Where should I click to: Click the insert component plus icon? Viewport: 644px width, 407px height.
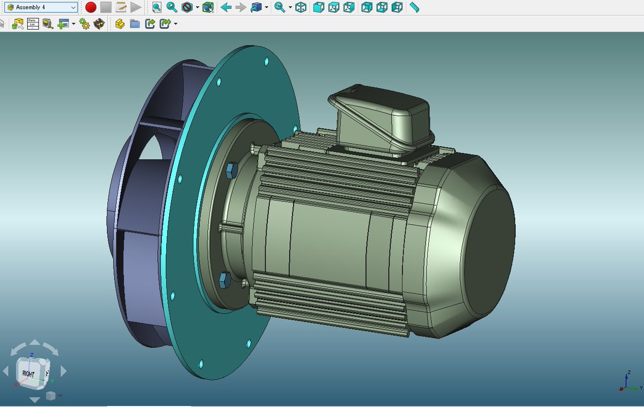click(x=63, y=24)
